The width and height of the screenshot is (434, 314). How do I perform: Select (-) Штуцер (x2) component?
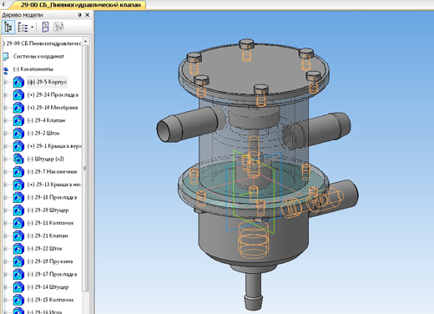(x=46, y=159)
